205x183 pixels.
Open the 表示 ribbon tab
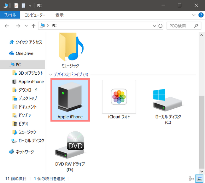(x=60, y=15)
